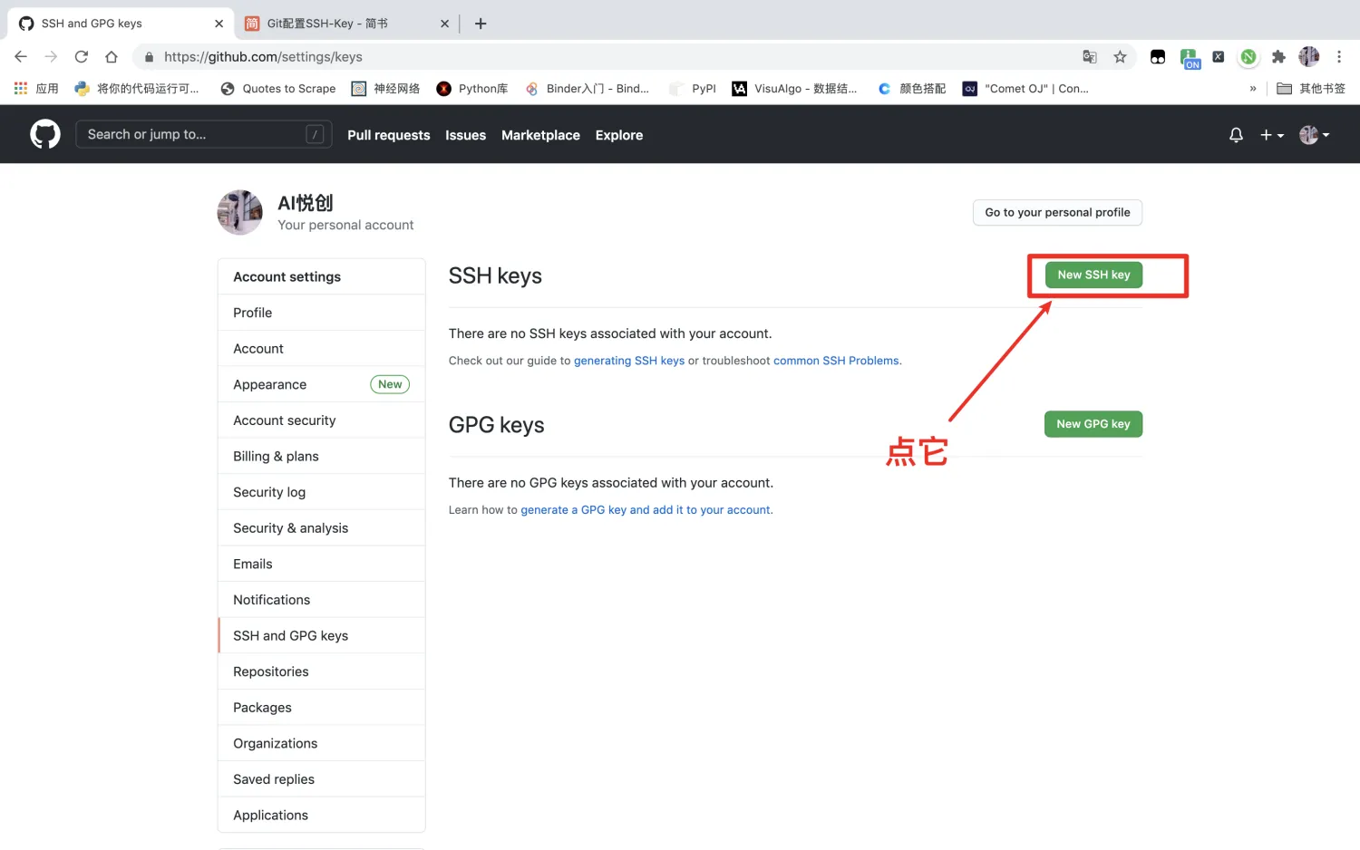
Task: Open the Chrome three-dot menu
Action: point(1339,57)
